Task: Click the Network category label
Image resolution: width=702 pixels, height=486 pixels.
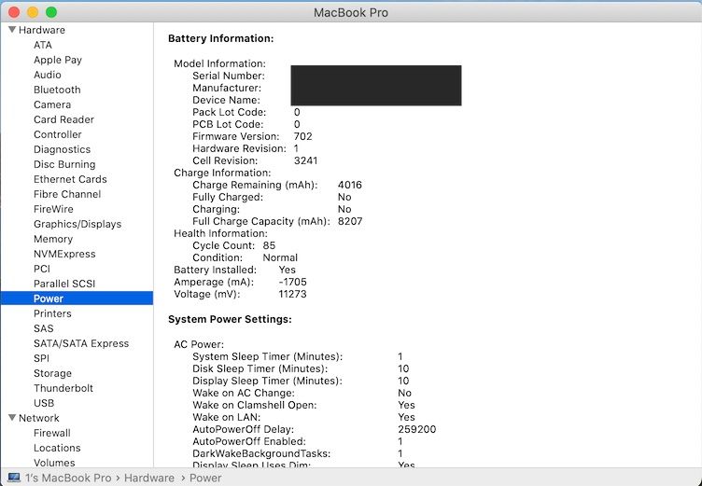Action: coord(39,418)
